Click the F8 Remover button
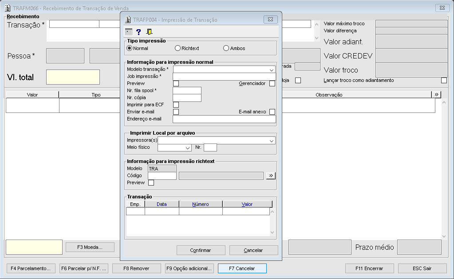This screenshot has width=454, height=279. [136, 268]
